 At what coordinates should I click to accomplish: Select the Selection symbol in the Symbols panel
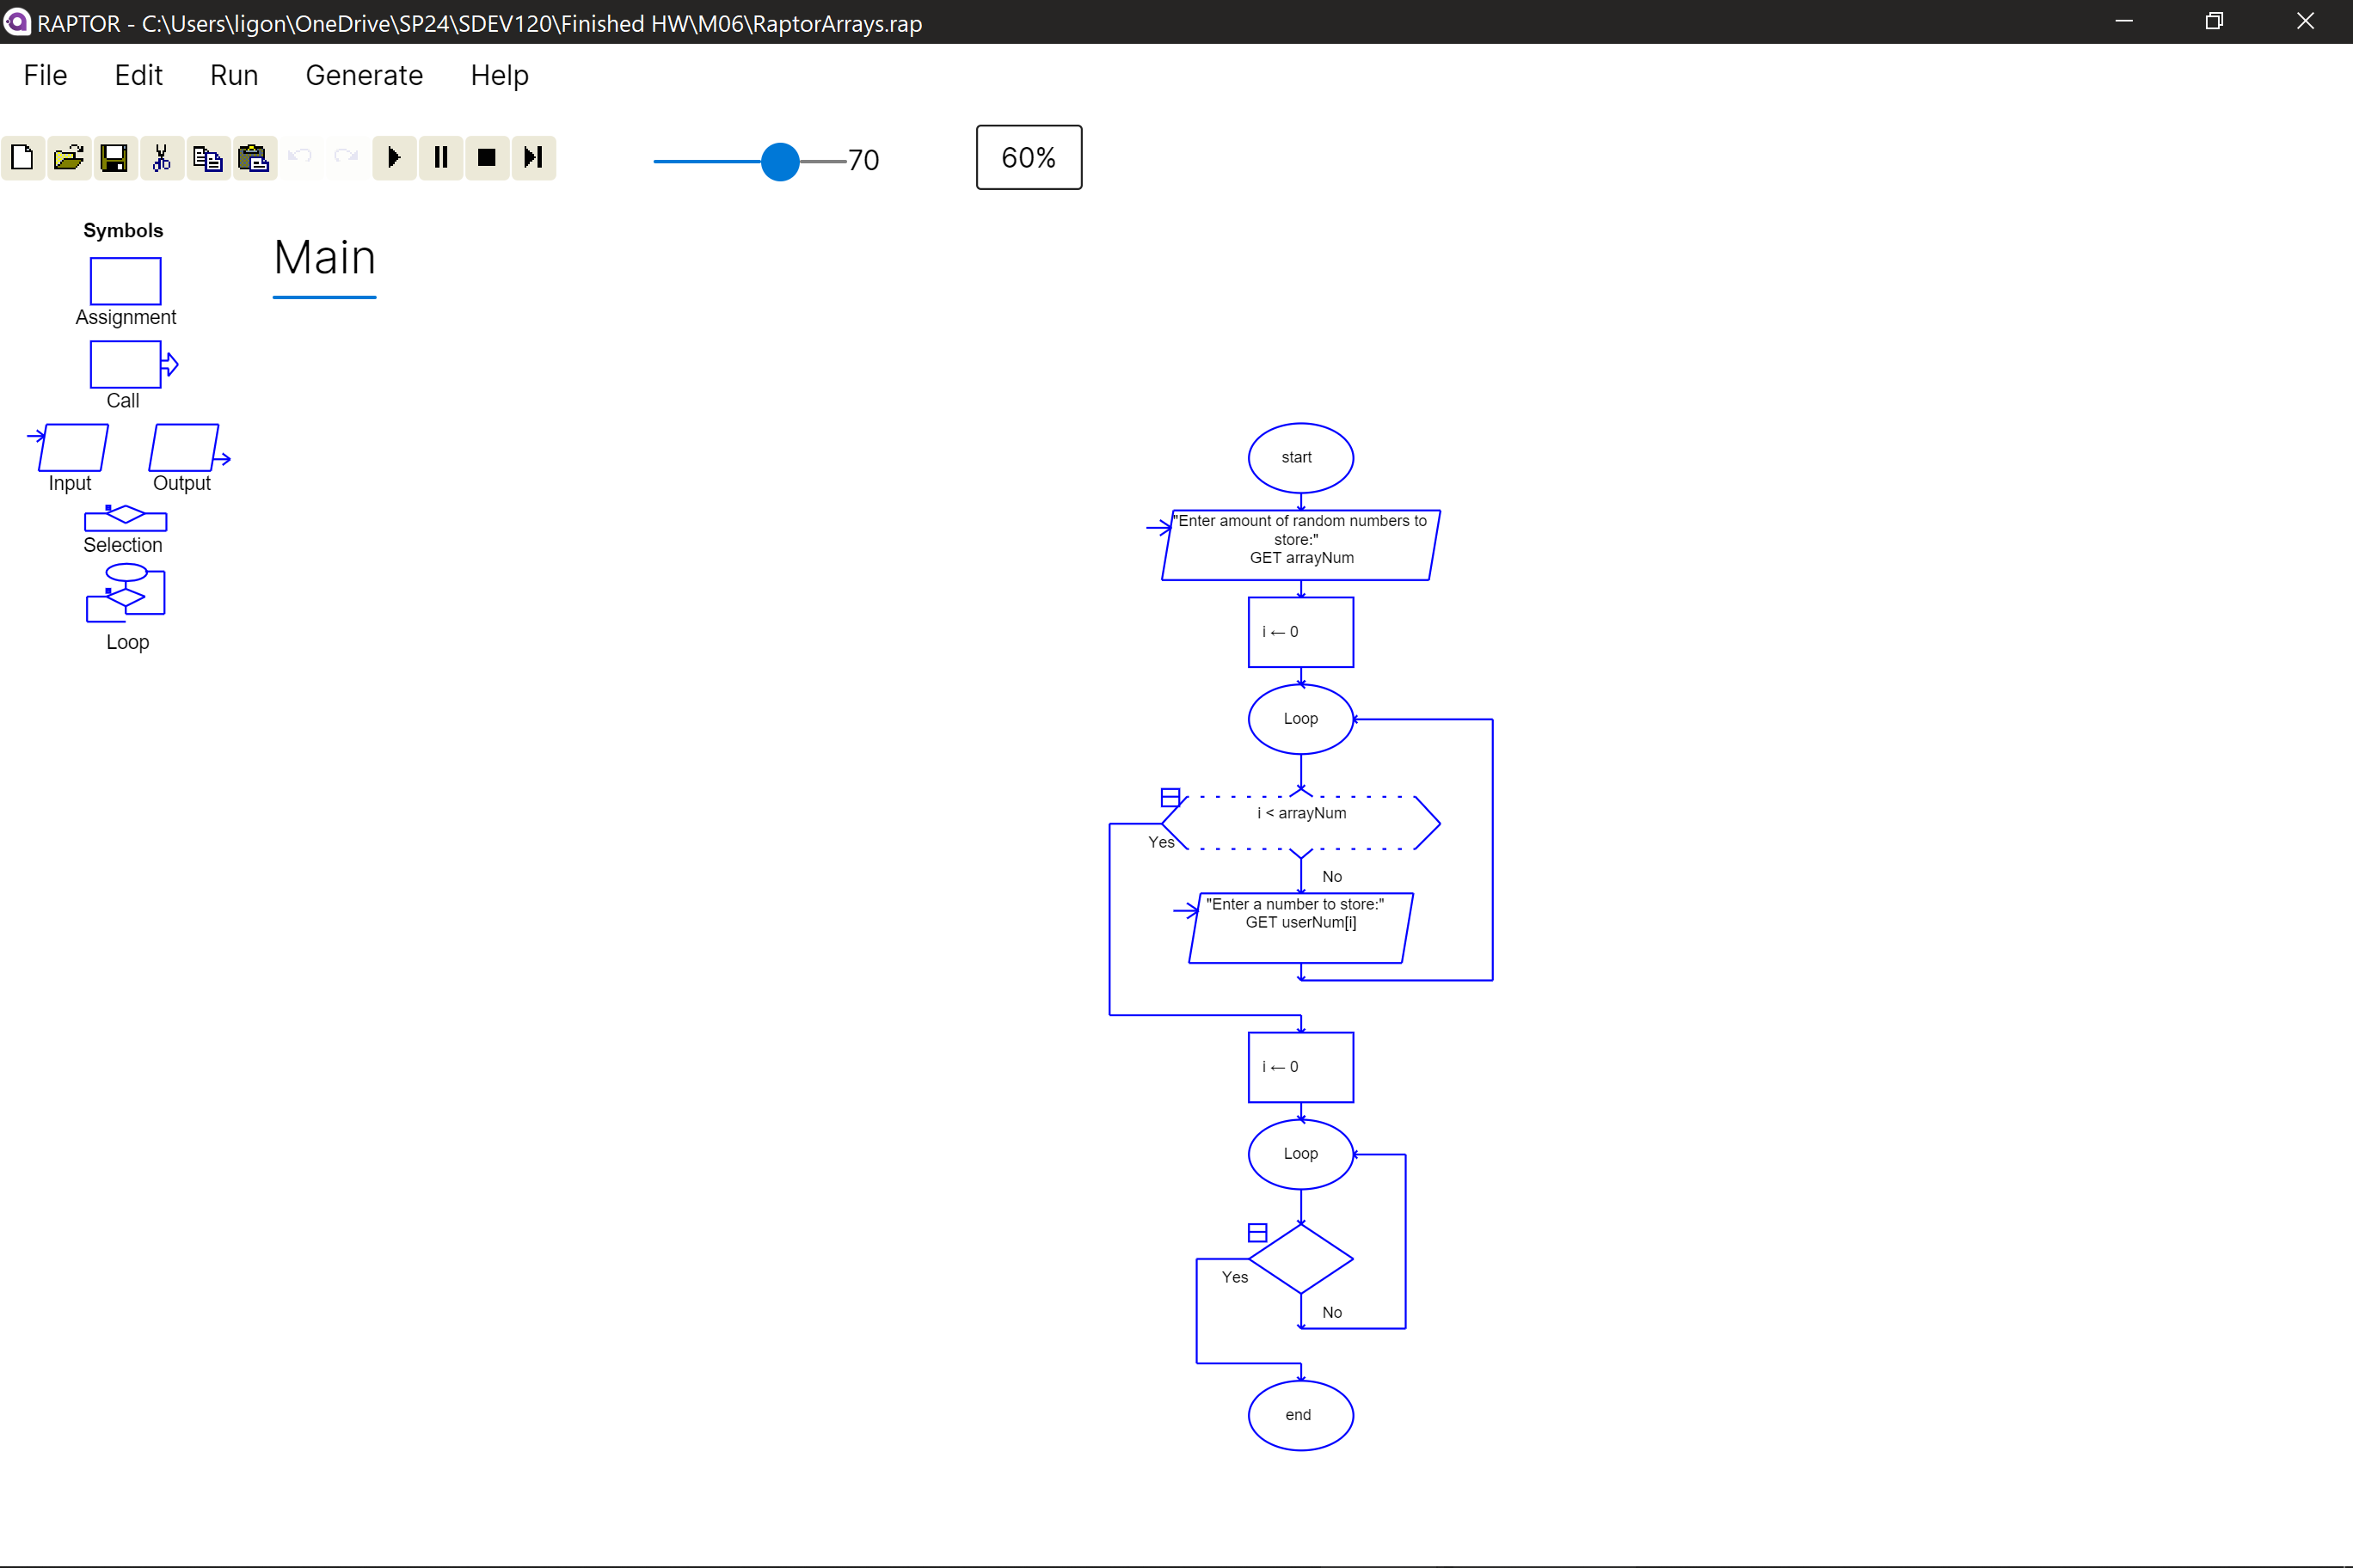pos(123,519)
